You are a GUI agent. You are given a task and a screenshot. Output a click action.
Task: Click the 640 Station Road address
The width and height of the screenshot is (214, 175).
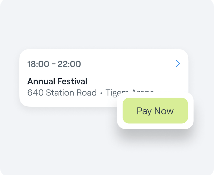click(62, 93)
